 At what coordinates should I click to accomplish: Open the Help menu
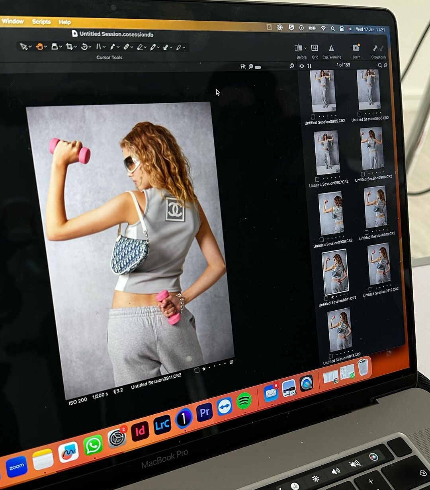(64, 22)
